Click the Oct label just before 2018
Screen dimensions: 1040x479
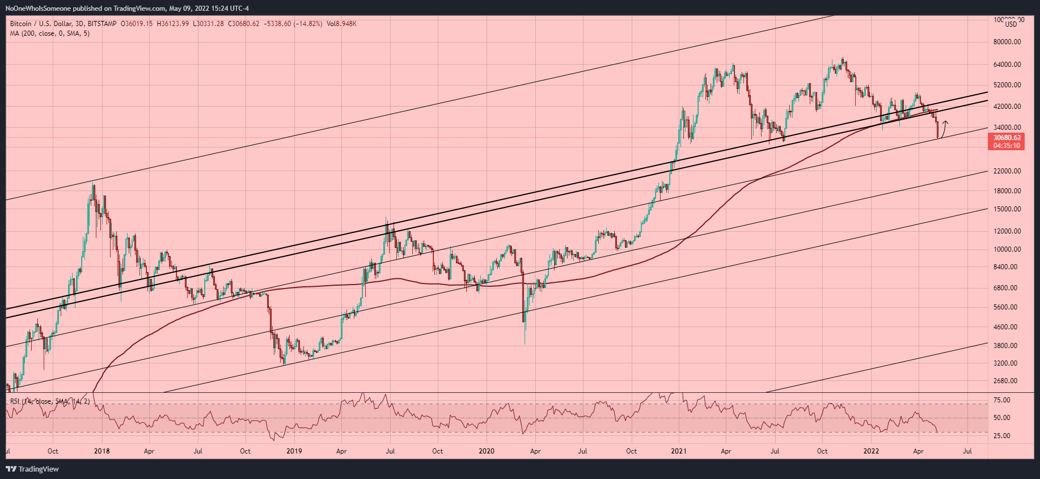53,452
